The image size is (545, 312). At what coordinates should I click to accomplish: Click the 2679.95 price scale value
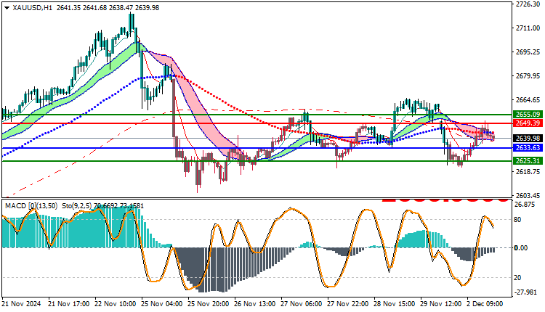(x=528, y=76)
